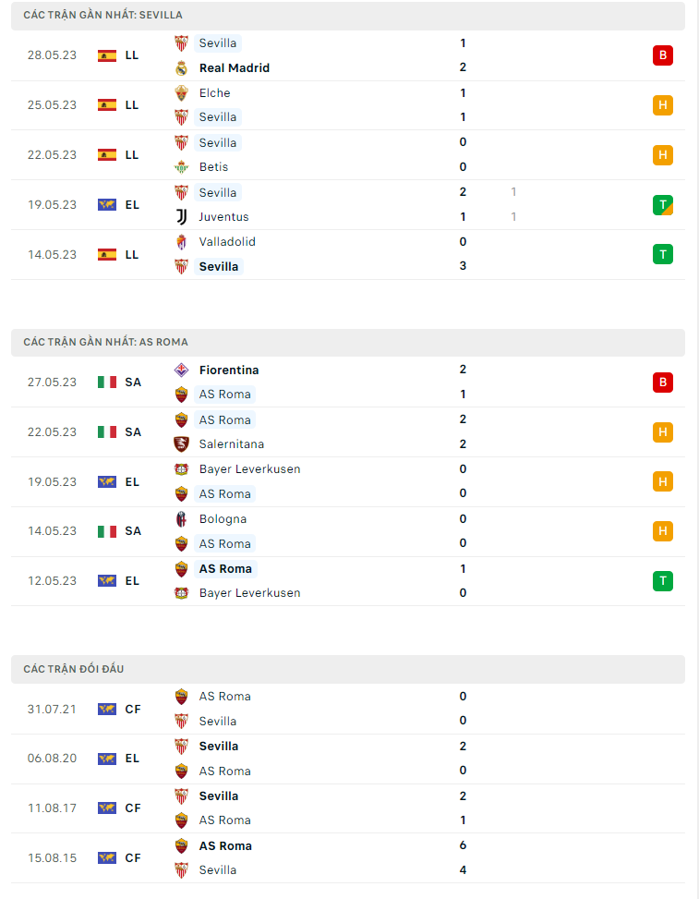The height and width of the screenshot is (899, 699).
Task: Click the Real Madrid club crest
Action: click(x=181, y=67)
